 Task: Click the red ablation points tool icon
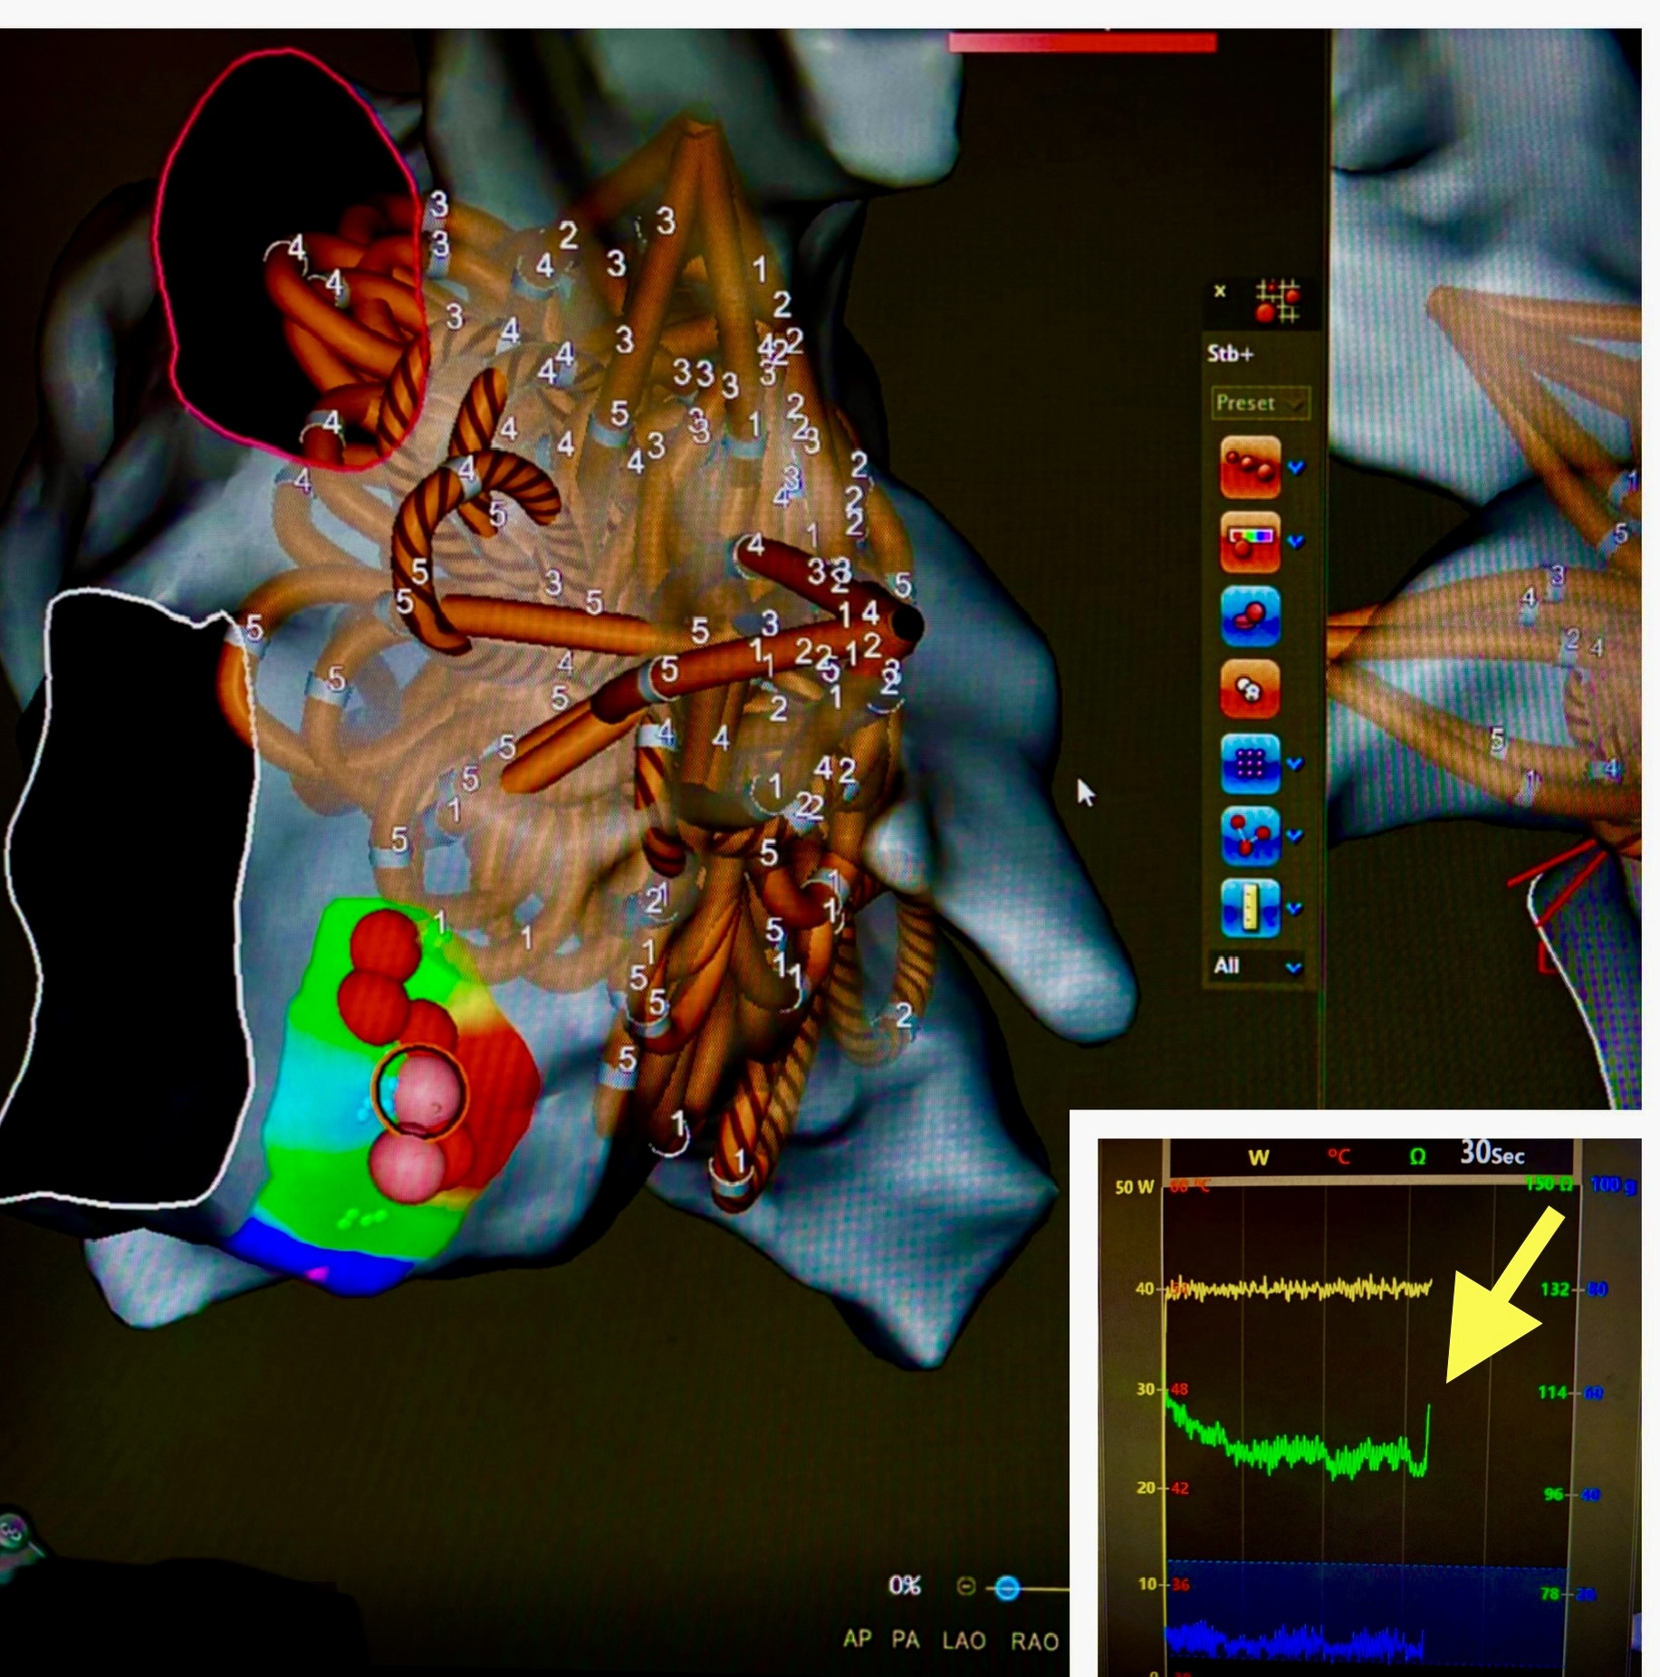(x=1250, y=467)
